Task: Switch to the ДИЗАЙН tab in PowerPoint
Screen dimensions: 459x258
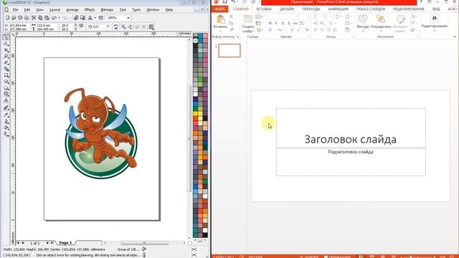Action: tap(287, 9)
